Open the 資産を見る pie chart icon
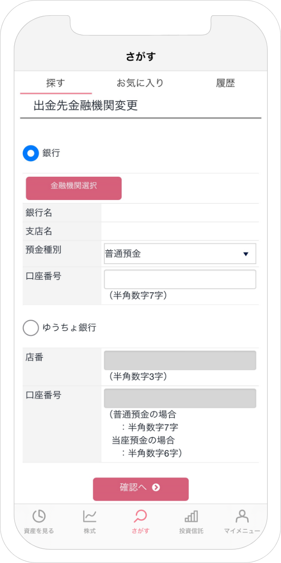 pos(39,516)
